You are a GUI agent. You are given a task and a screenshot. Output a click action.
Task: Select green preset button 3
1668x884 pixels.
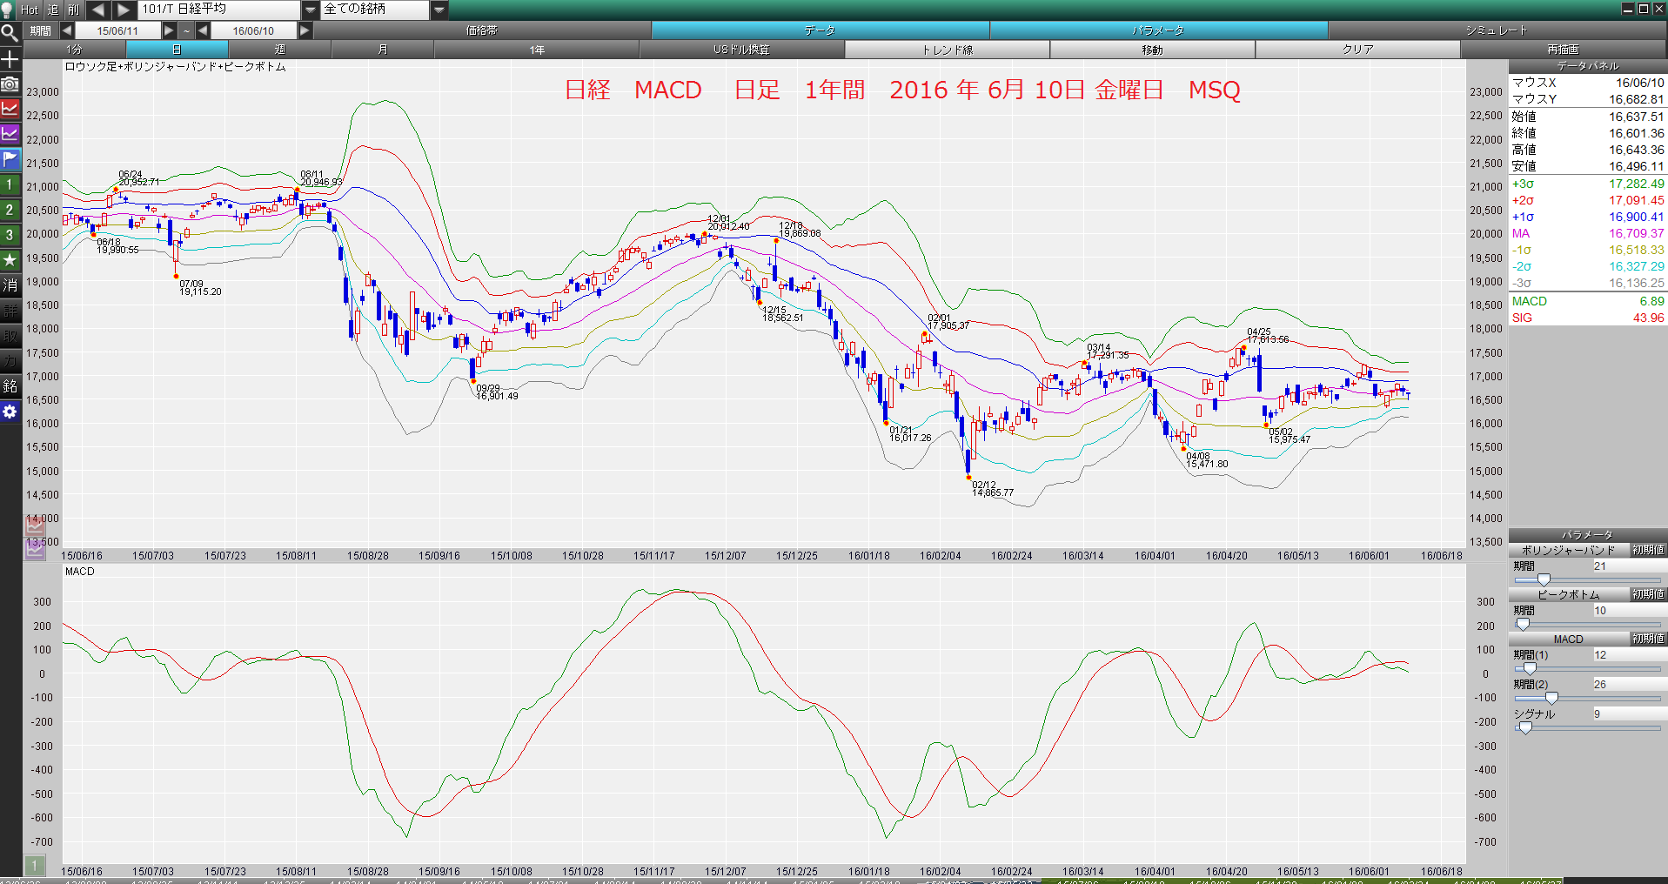[x=10, y=235]
